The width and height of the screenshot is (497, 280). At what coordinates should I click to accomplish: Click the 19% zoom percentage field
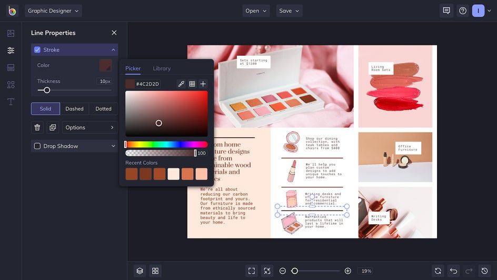coord(366,271)
